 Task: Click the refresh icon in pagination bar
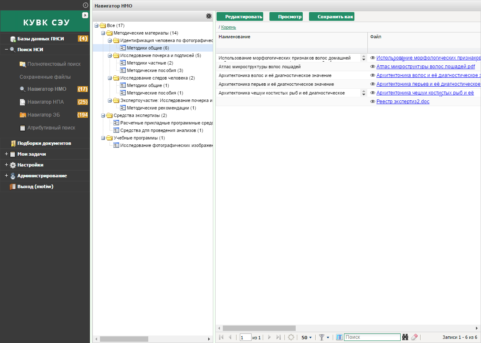[x=291, y=337]
